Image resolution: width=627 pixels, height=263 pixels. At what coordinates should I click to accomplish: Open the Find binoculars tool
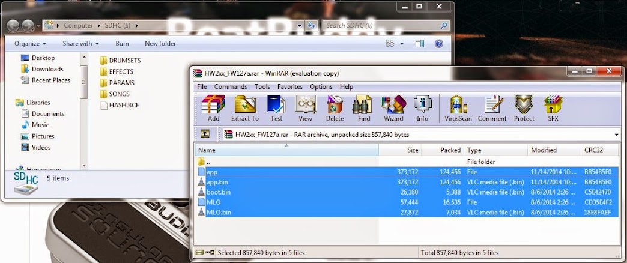coord(364,108)
